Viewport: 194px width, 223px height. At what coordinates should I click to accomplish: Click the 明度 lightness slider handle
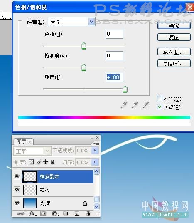tap(125, 89)
